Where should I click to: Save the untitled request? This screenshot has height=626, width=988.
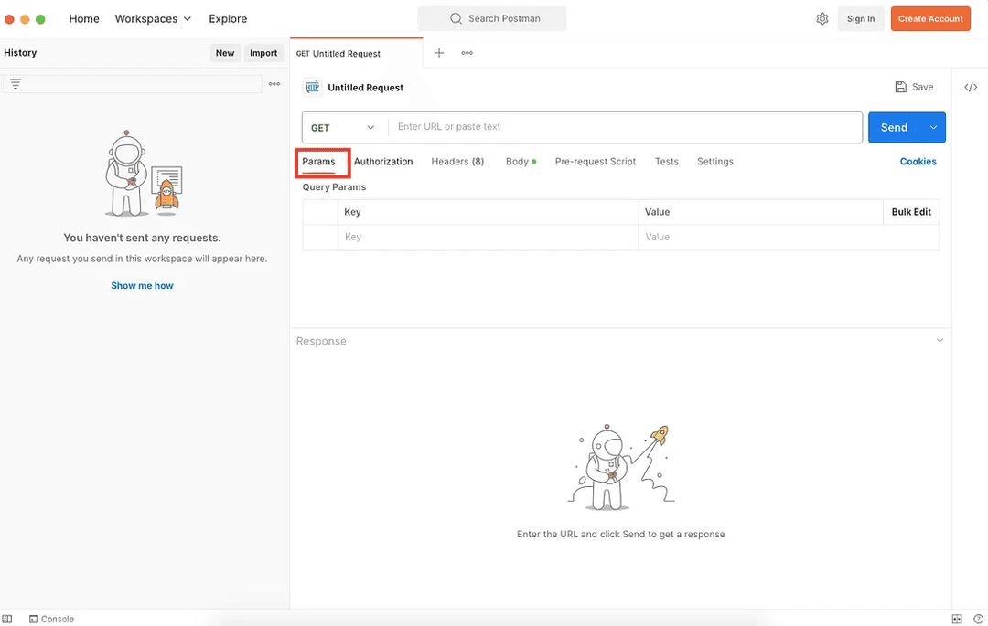point(914,87)
